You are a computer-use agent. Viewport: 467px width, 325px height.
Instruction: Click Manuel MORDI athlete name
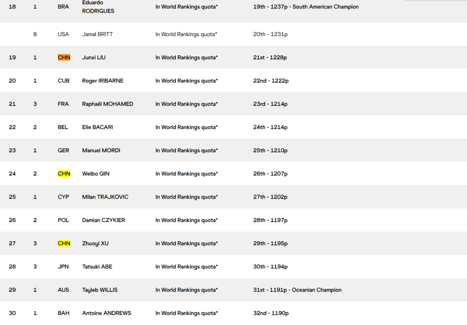(101, 151)
